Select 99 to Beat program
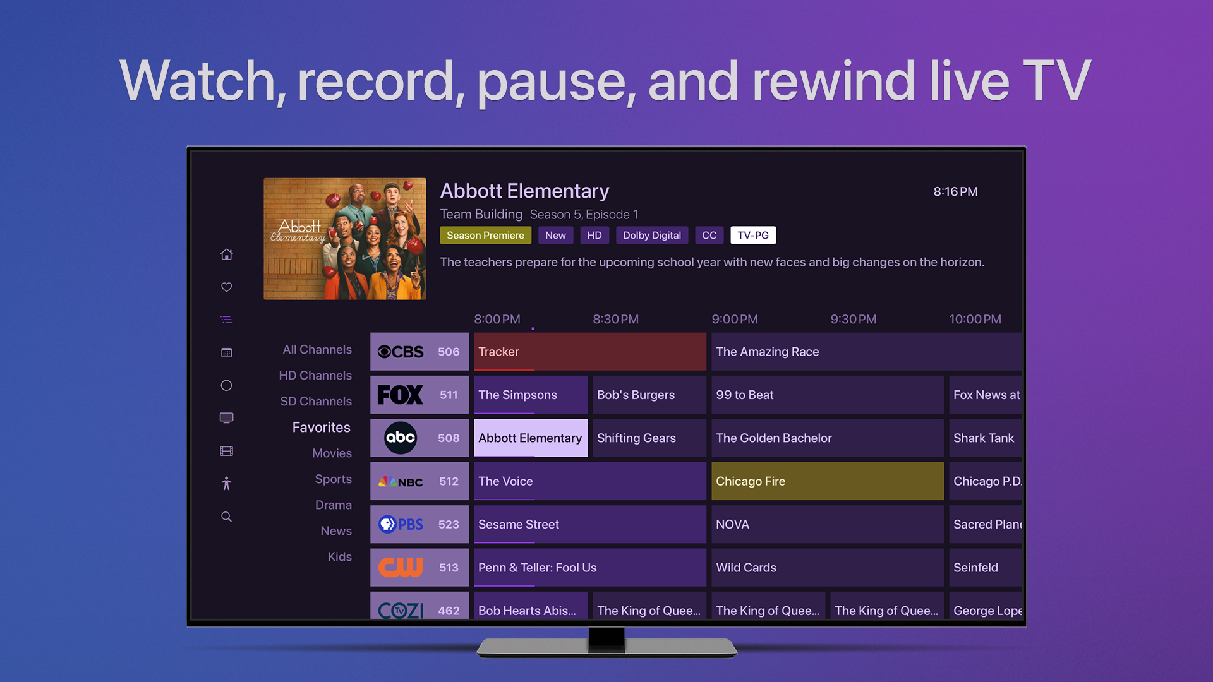1213x682 pixels. 828,395
